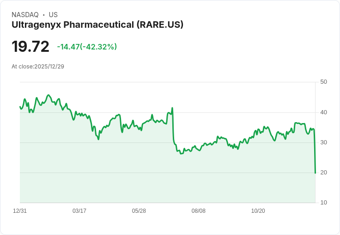Click the highest peak of the price line
Viewport: 340px width, 235px height.
(49, 95)
